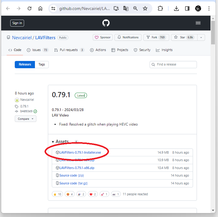Focus the Find a release search field
The height and width of the screenshot is (217, 218).
[173, 65]
